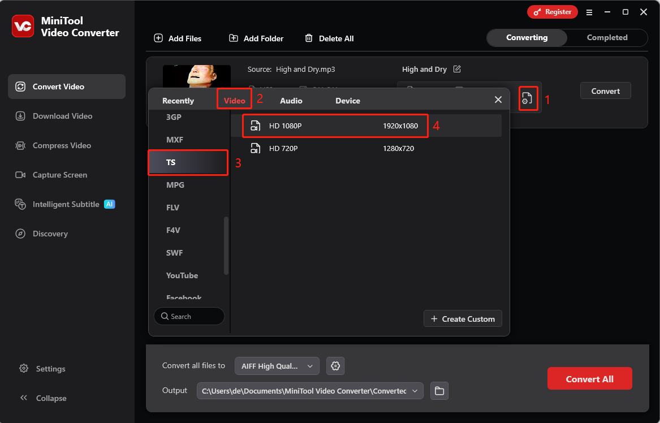The height and width of the screenshot is (423, 660).
Task: Switch to the Completed tab
Action: pos(607,37)
